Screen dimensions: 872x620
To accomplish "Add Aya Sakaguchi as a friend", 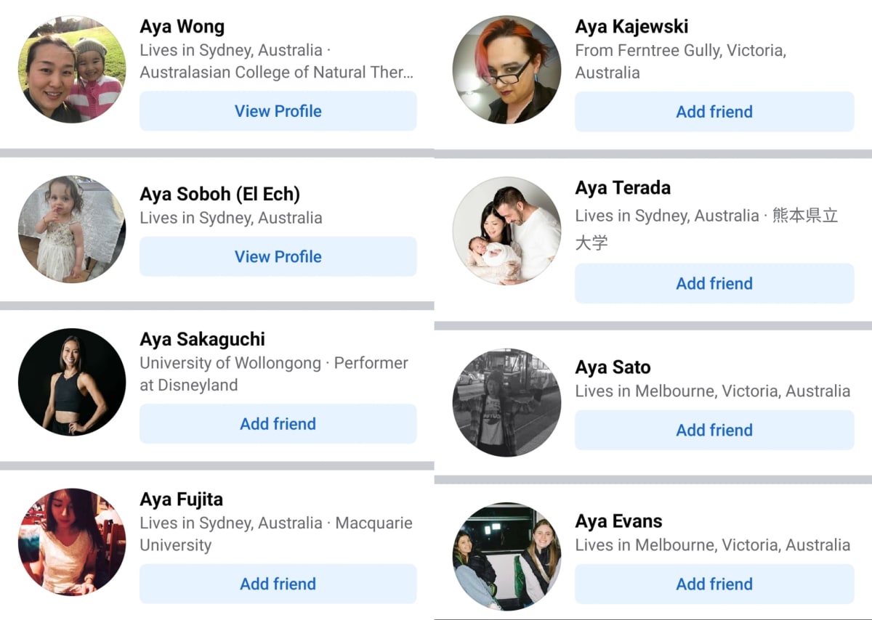I will pos(278,424).
